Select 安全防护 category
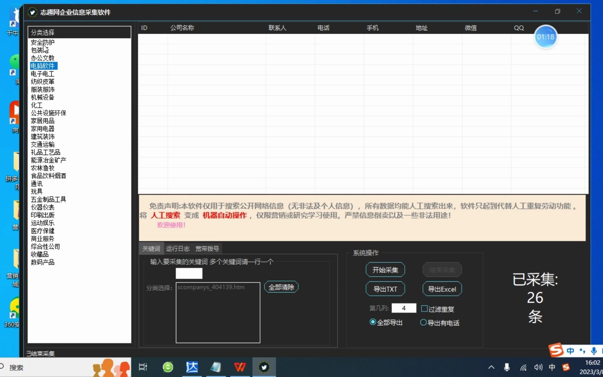This screenshot has width=603, height=377. [43, 42]
